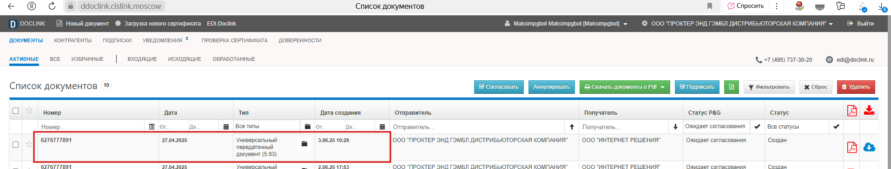Open the ДОВЕРЕННОСТИ section
This screenshot has width=891, height=169.
pyautogui.click(x=300, y=40)
